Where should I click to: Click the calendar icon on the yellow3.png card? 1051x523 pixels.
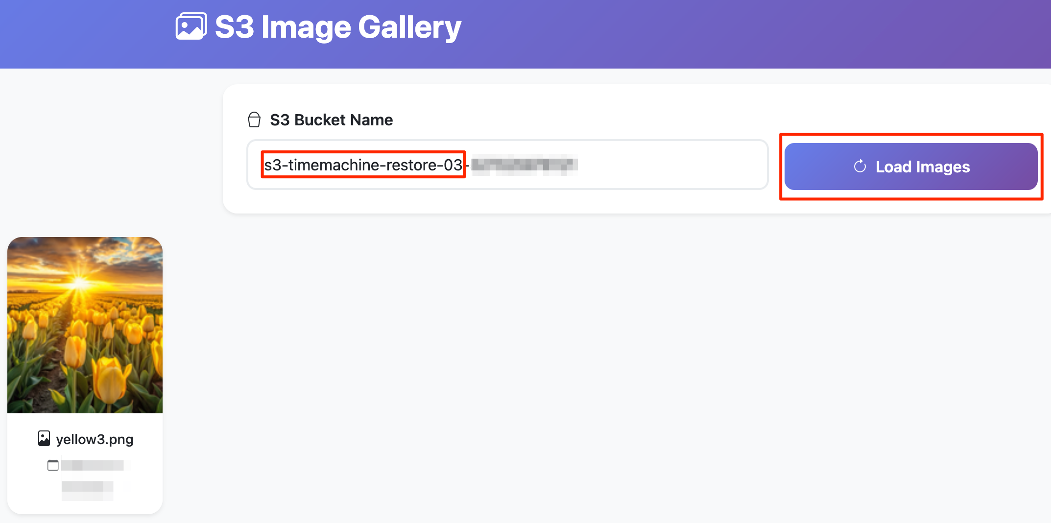pyautogui.click(x=52, y=464)
